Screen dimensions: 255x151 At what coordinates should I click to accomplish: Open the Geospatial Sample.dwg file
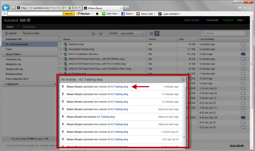pyautogui.click(x=81, y=49)
